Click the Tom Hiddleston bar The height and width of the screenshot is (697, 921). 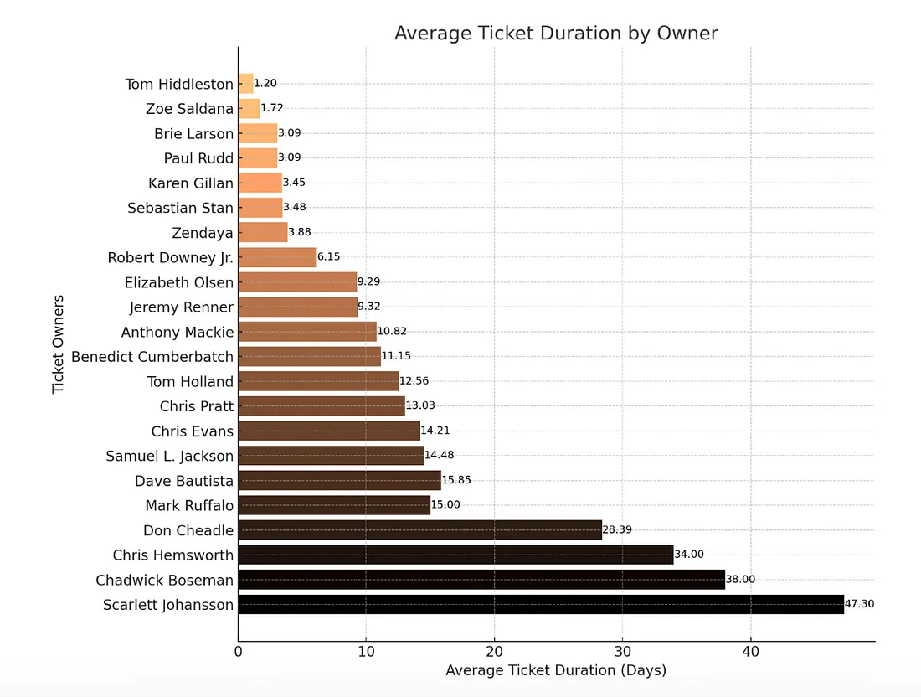246,84
